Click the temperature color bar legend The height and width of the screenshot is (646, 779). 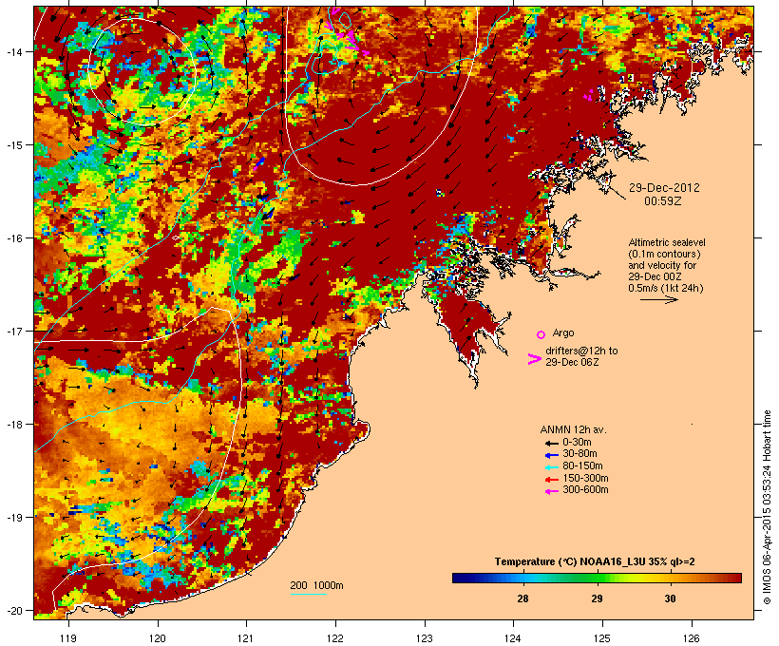click(x=597, y=578)
